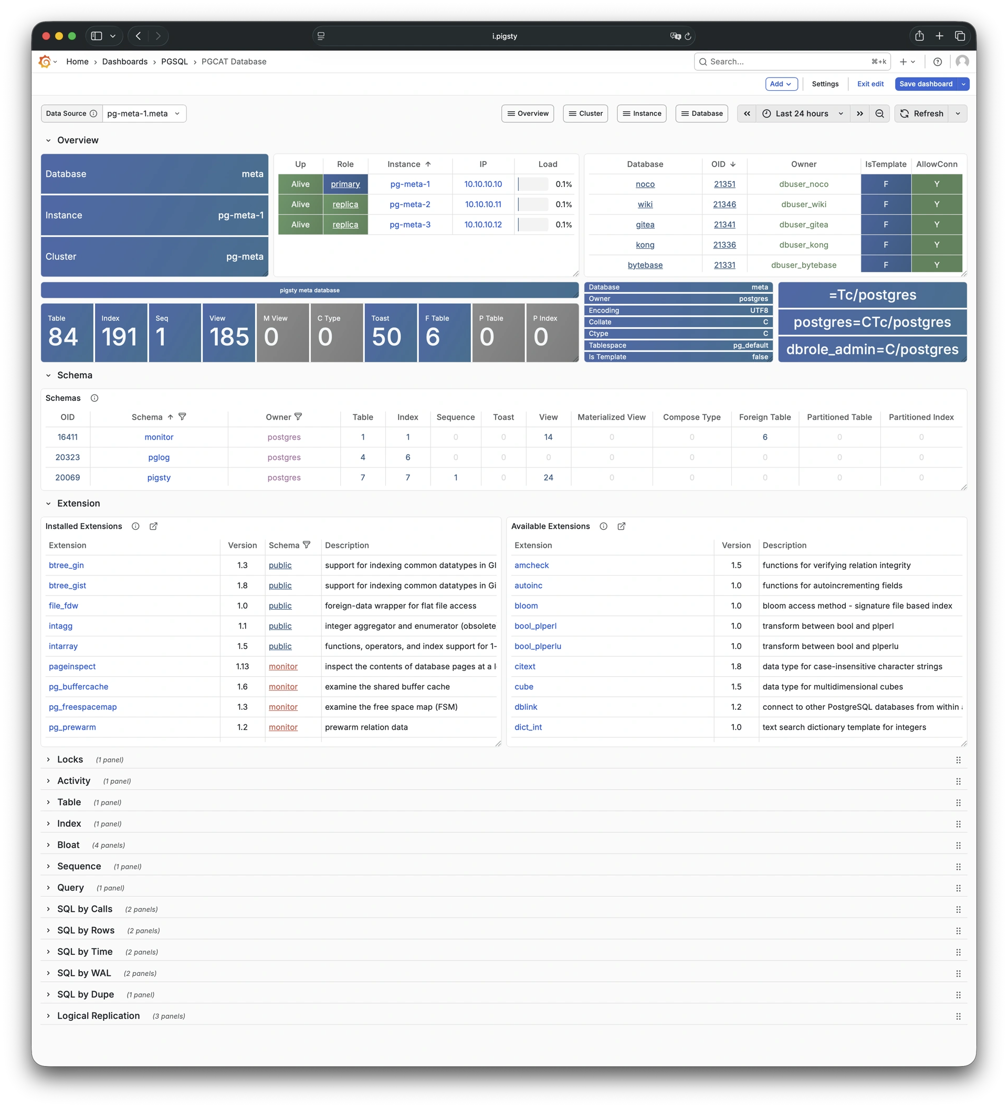The height and width of the screenshot is (1108, 1008).
Task: Click the Save dashboard button
Action: (928, 83)
